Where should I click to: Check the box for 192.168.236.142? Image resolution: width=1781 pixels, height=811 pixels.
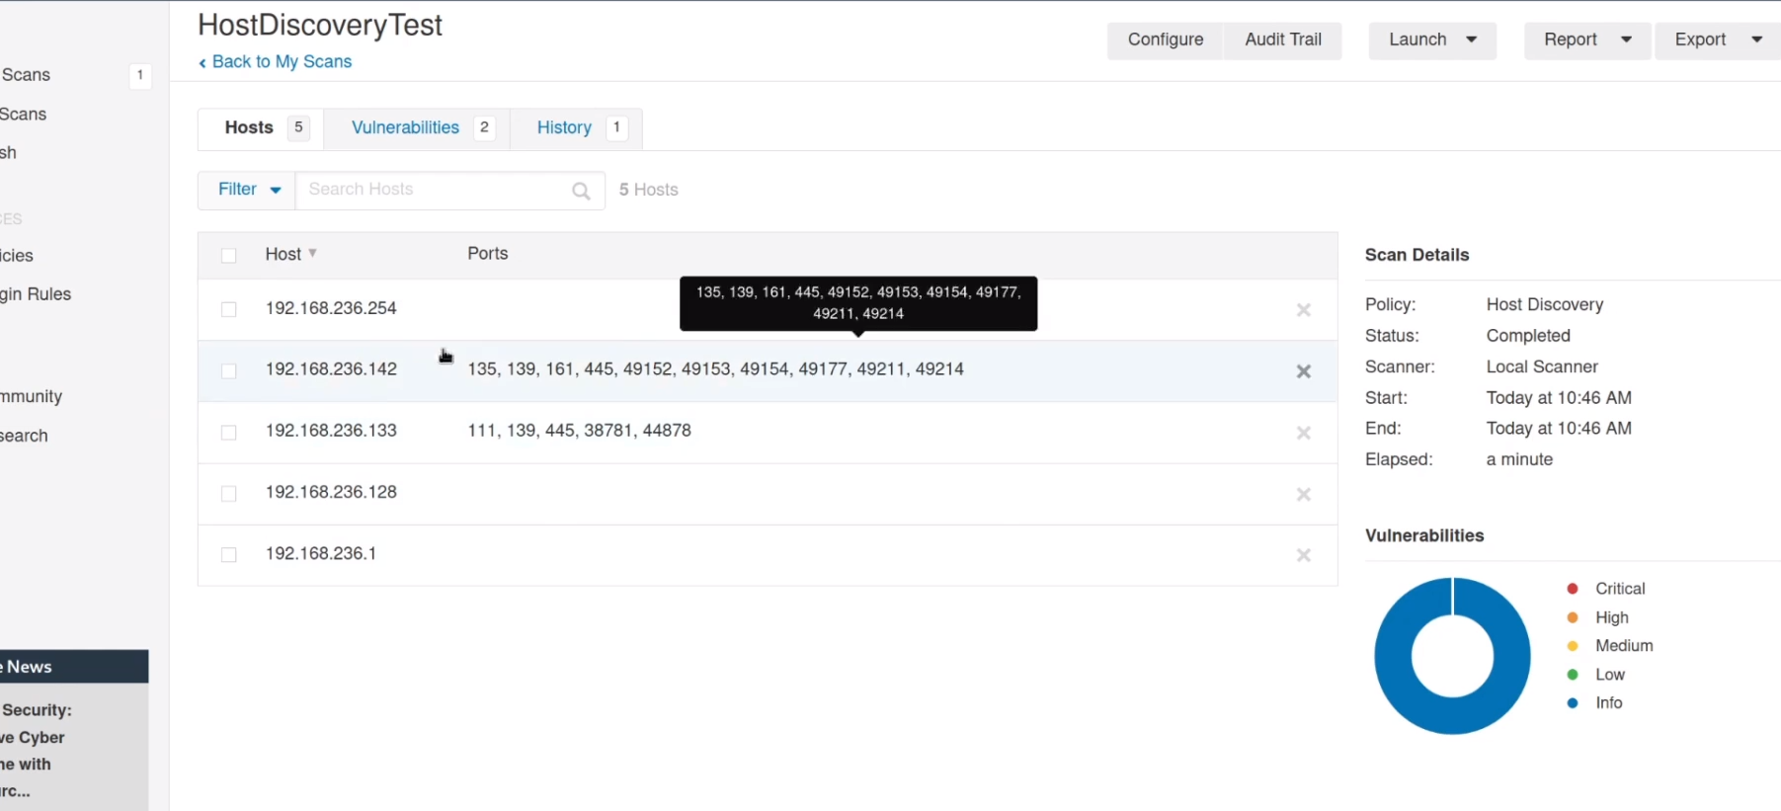(x=229, y=371)
